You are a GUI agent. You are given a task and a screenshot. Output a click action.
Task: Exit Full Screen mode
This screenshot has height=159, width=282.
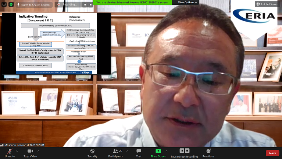(x=267, y=4)
